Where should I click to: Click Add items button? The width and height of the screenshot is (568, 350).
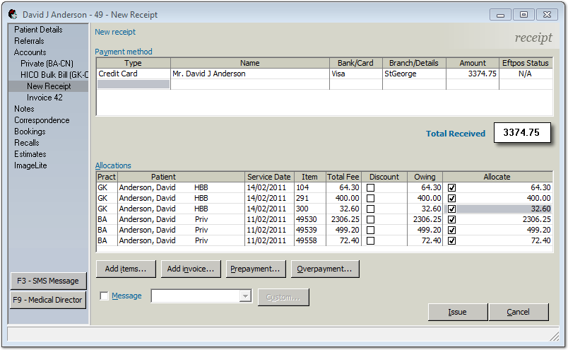(x=125, y=269)
